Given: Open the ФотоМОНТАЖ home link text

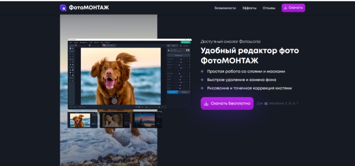Looking at the screenshot, I should (x=89, y=8).
